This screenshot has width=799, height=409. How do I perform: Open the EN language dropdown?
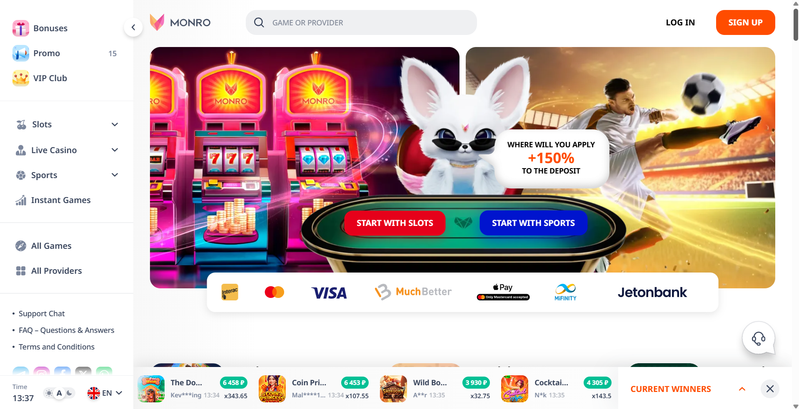[x=105, y=393]
